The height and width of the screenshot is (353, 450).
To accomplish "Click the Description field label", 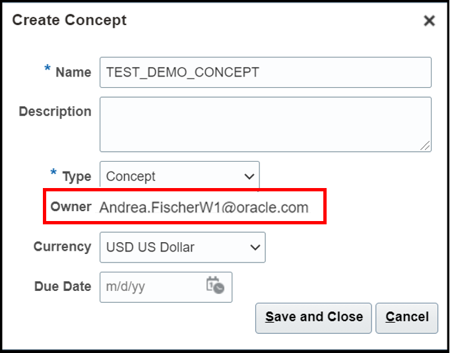I will (x=55, y=112).
